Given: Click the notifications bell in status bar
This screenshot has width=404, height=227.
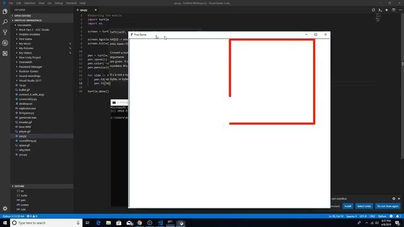Looking at the screenshot, I should tap(398, 216).
